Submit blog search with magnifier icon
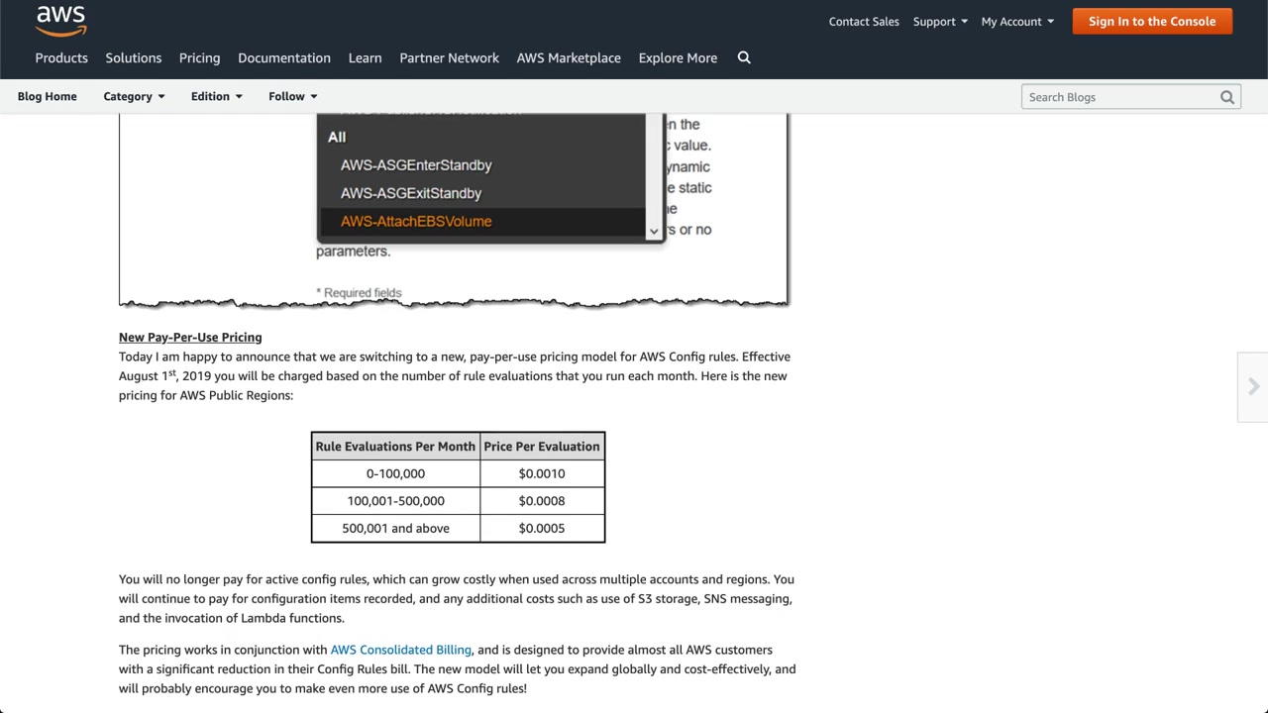Screen dimensions: 1268x713 pyautogui.click(x=1227, y=97)
